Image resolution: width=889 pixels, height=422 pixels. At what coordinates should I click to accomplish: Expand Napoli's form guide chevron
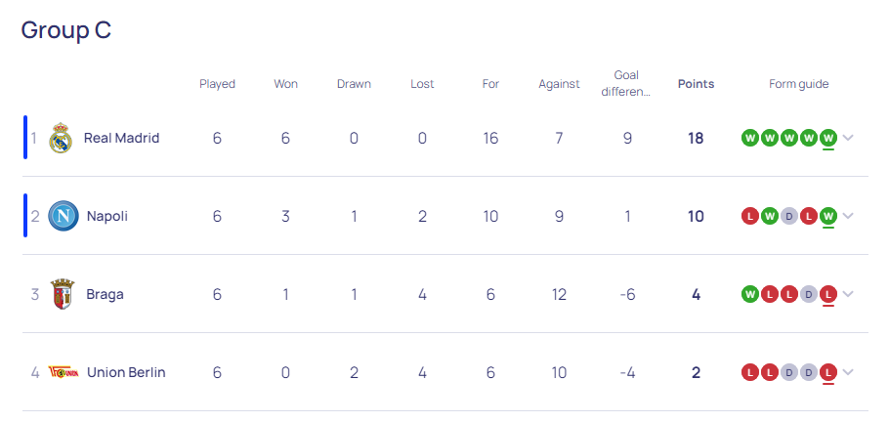pos(848,216)
